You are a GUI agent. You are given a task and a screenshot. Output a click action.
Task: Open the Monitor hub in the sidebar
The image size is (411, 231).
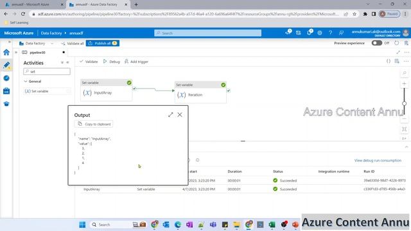coord(6,78)
